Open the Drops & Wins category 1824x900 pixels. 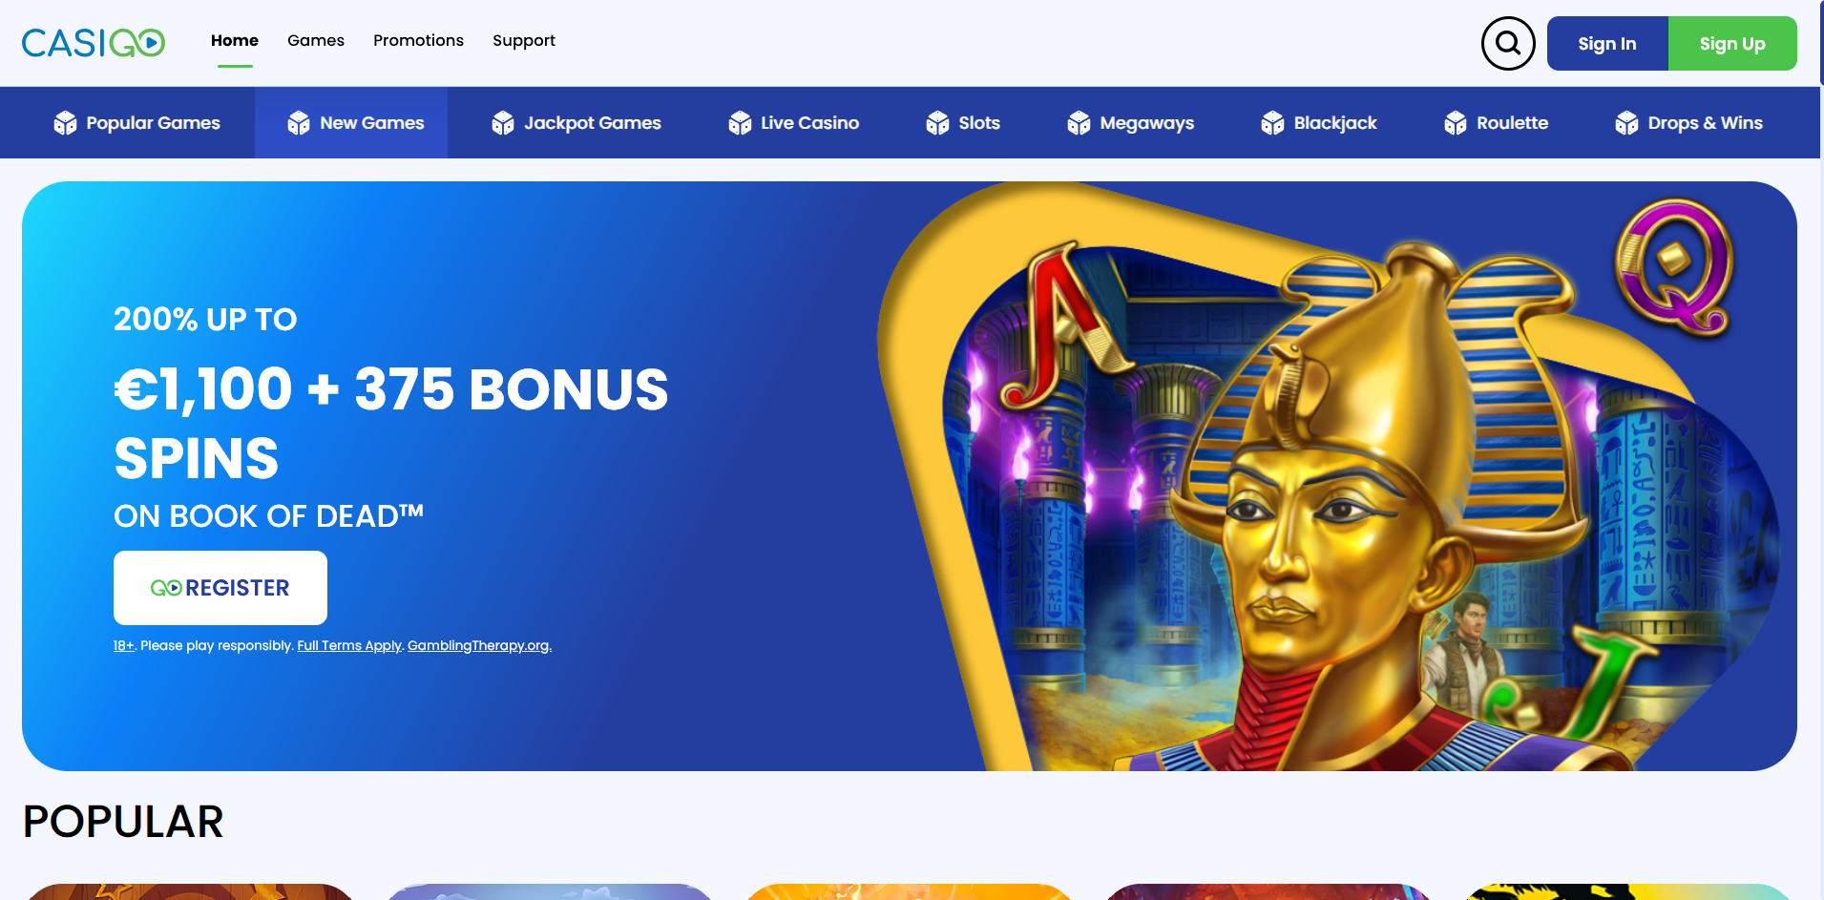pyautogui.click(x=1688, y=123)
